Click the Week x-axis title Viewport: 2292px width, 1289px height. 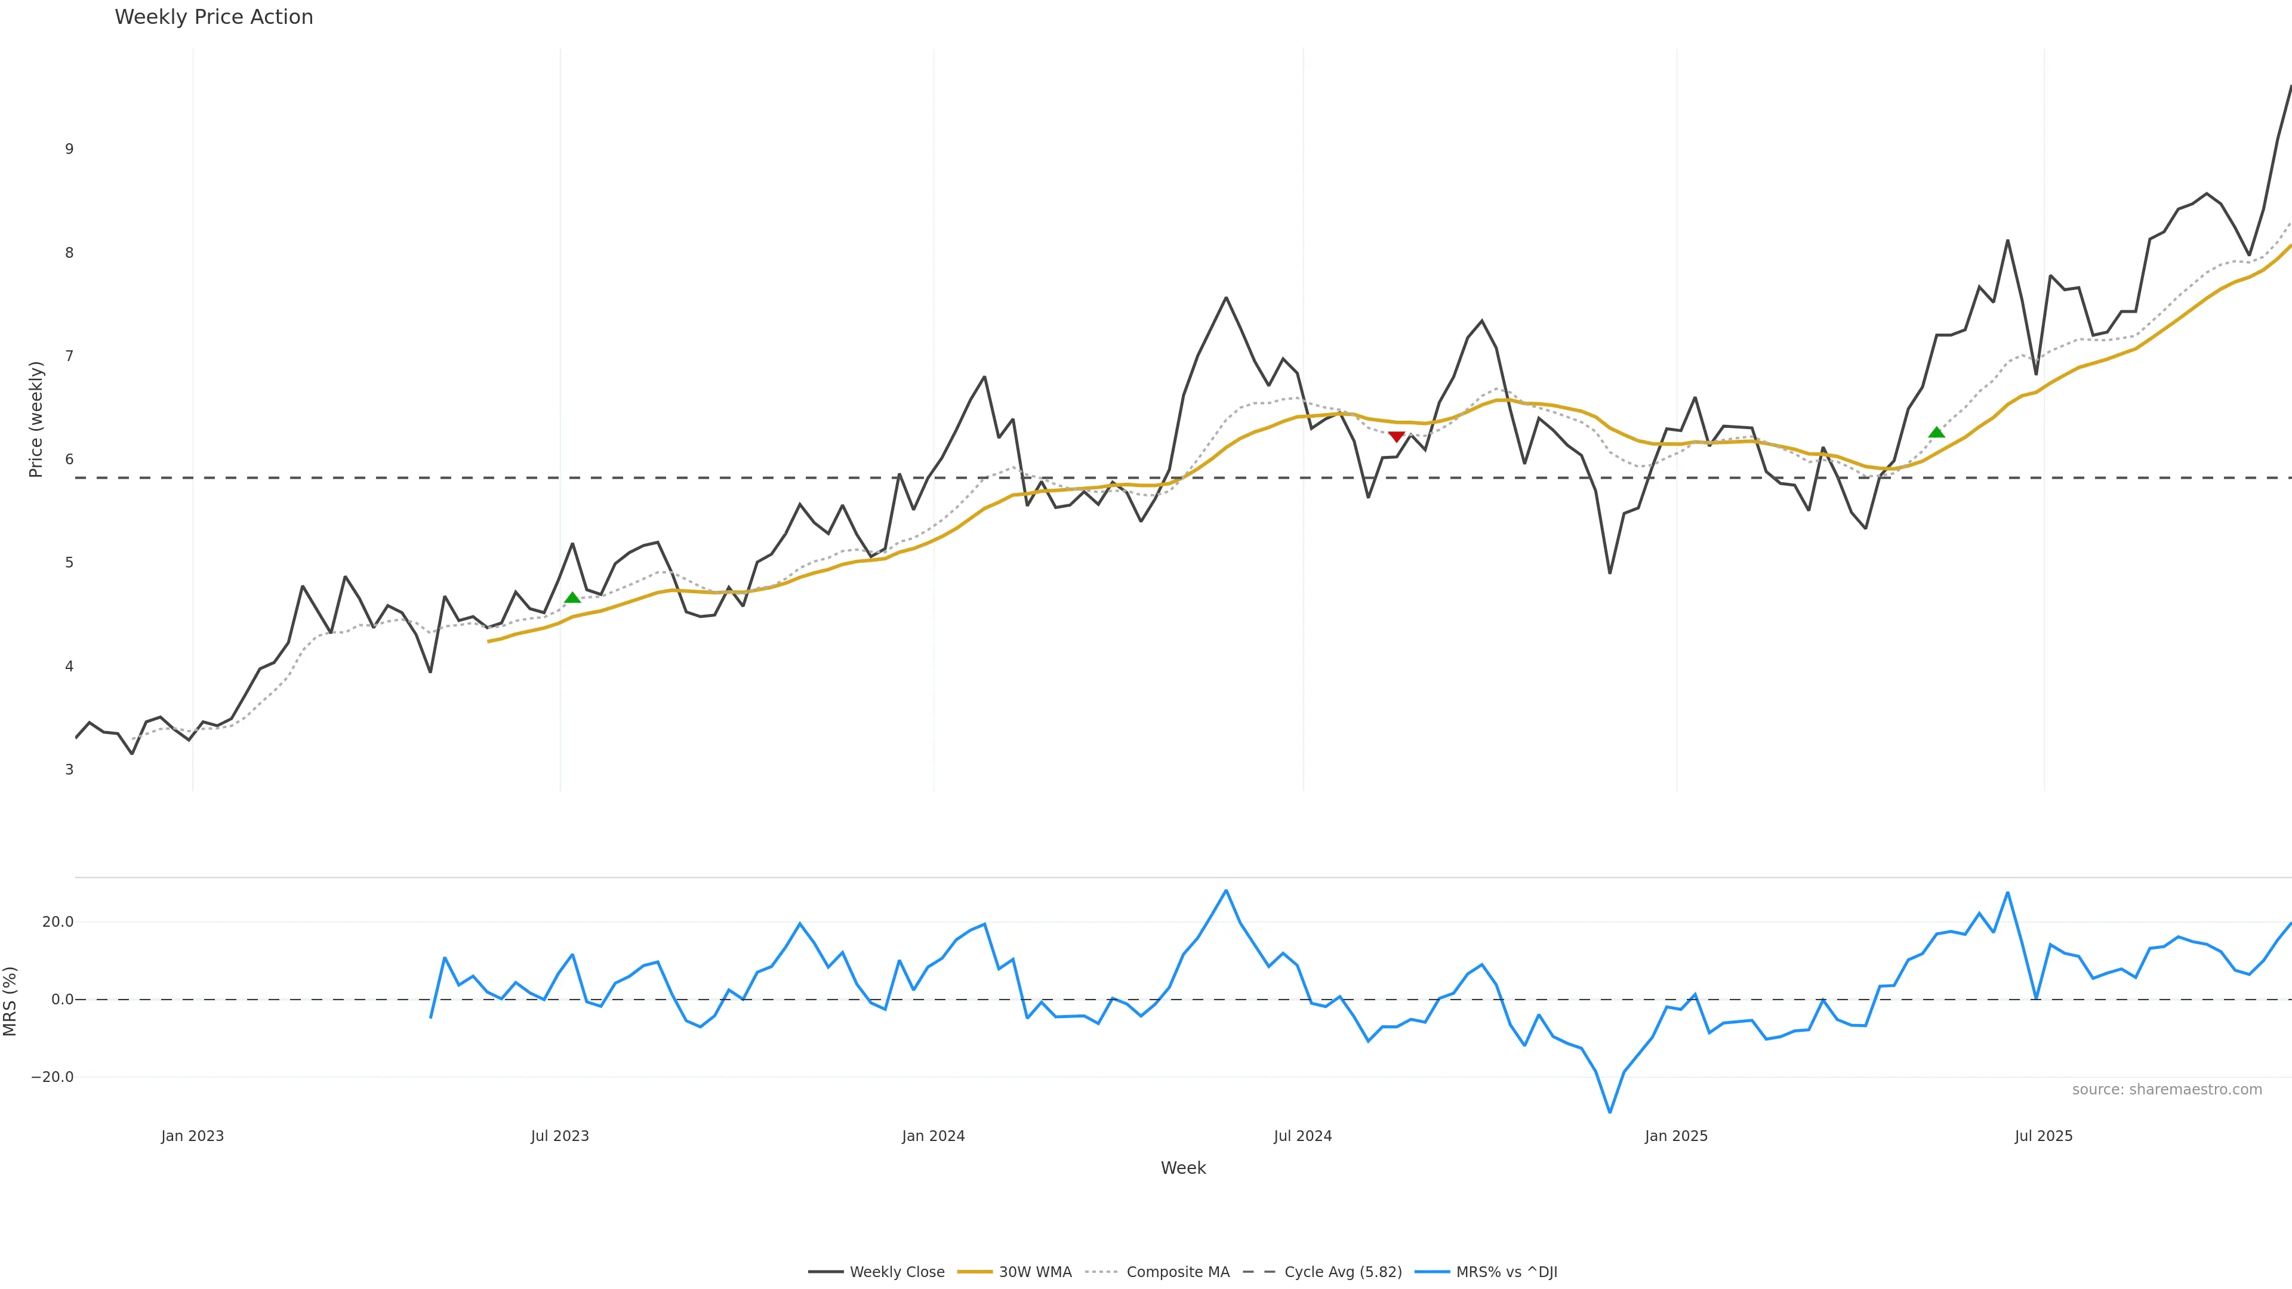[x=1182, y=1168]
